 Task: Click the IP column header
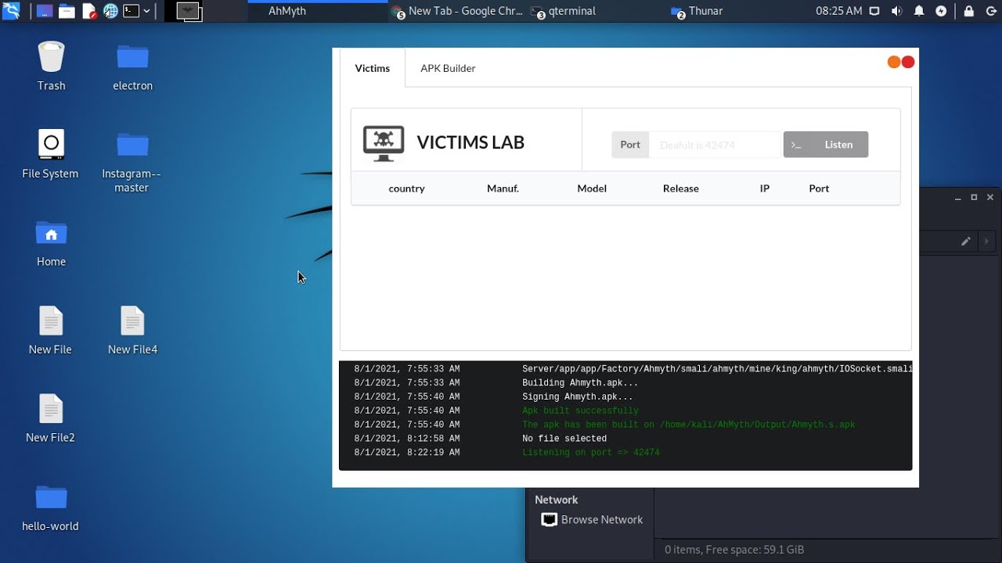point(765,188)
